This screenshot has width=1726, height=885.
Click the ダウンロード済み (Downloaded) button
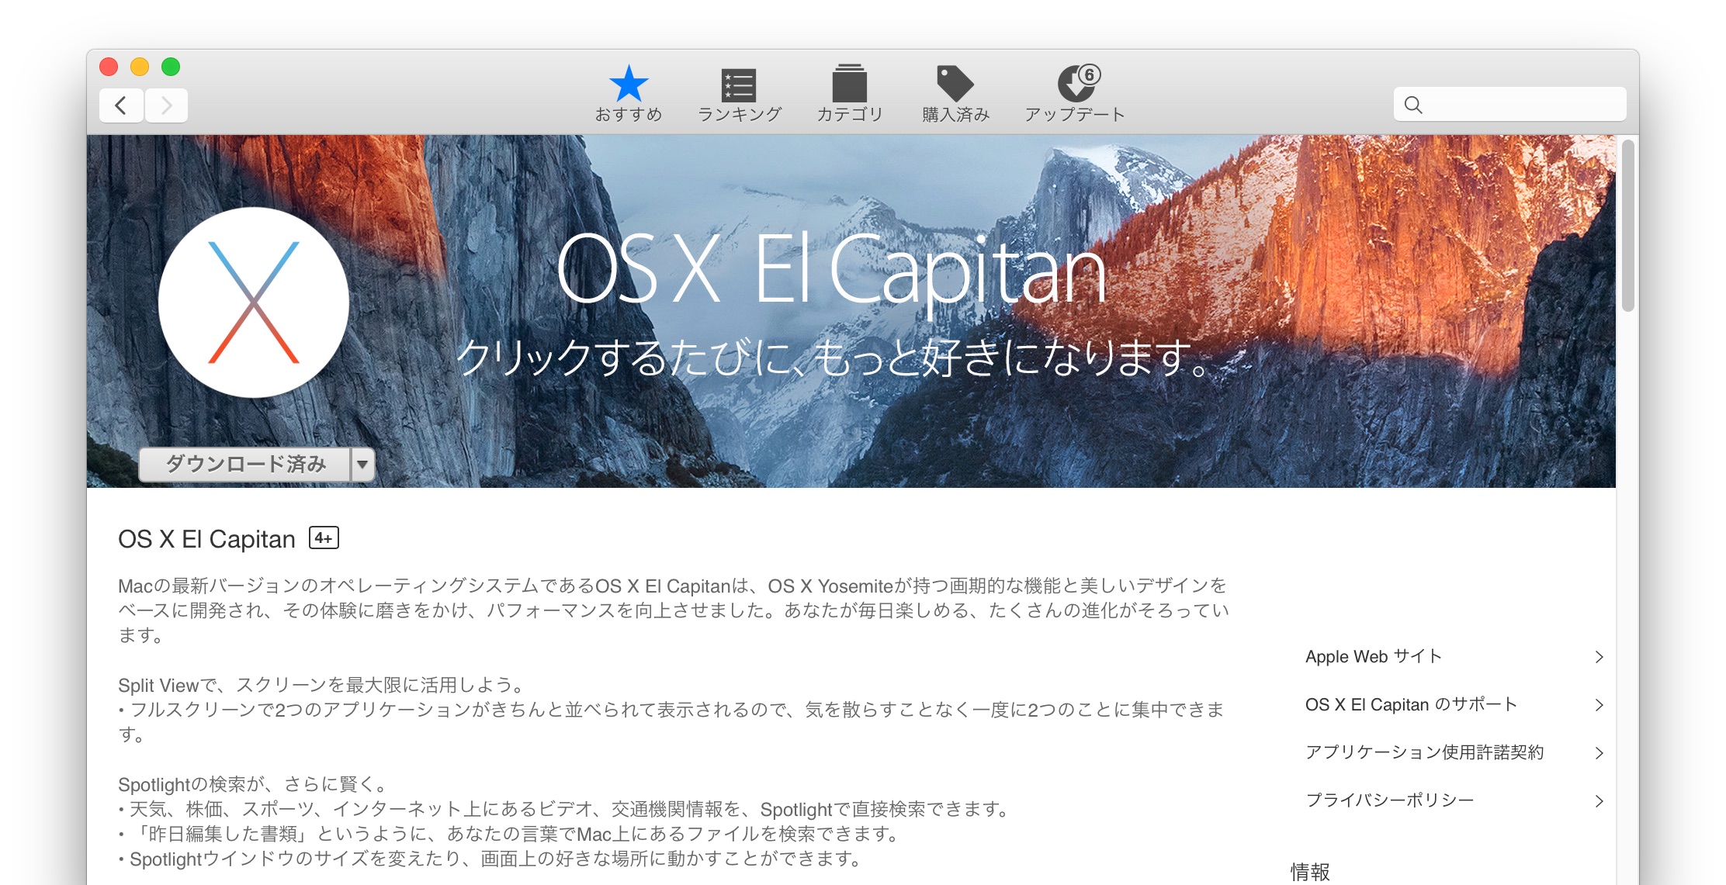(245, 465)
